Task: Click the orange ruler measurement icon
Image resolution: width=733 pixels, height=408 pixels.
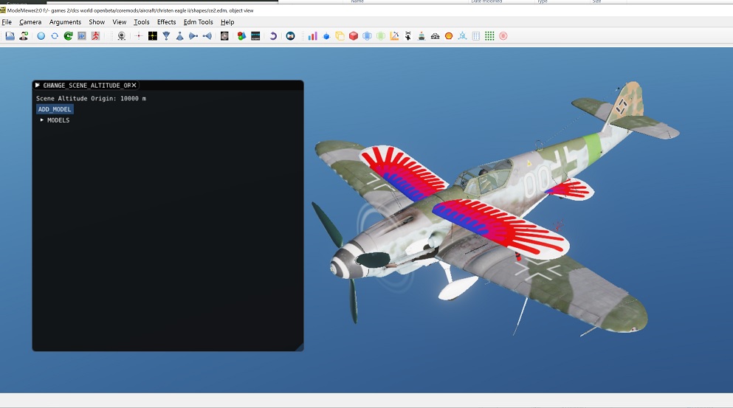Action: click(394, 36)
